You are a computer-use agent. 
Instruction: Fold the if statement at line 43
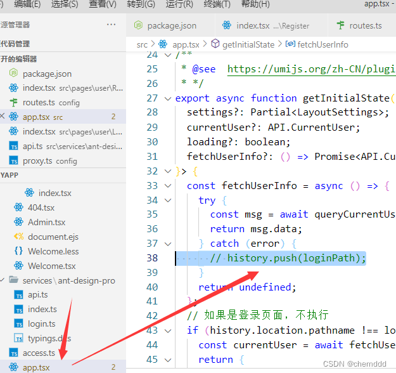(168, 330)
